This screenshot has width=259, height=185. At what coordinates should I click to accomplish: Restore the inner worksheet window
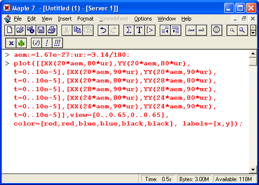(x=244, y=19)
